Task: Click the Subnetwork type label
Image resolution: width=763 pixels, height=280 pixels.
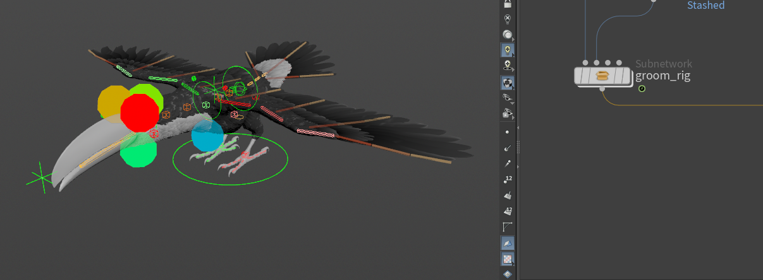Action: coord(664,64)
